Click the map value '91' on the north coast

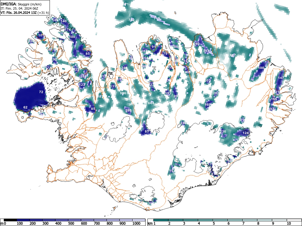pos(153,47)
